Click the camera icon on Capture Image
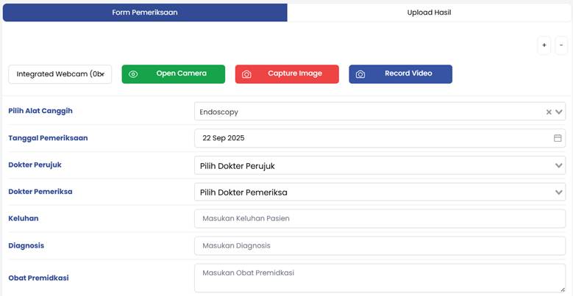 tap(247, 74)
